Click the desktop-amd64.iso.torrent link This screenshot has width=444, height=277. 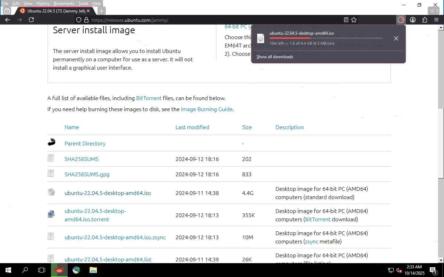pyautogui.click(x=95, y=215)
